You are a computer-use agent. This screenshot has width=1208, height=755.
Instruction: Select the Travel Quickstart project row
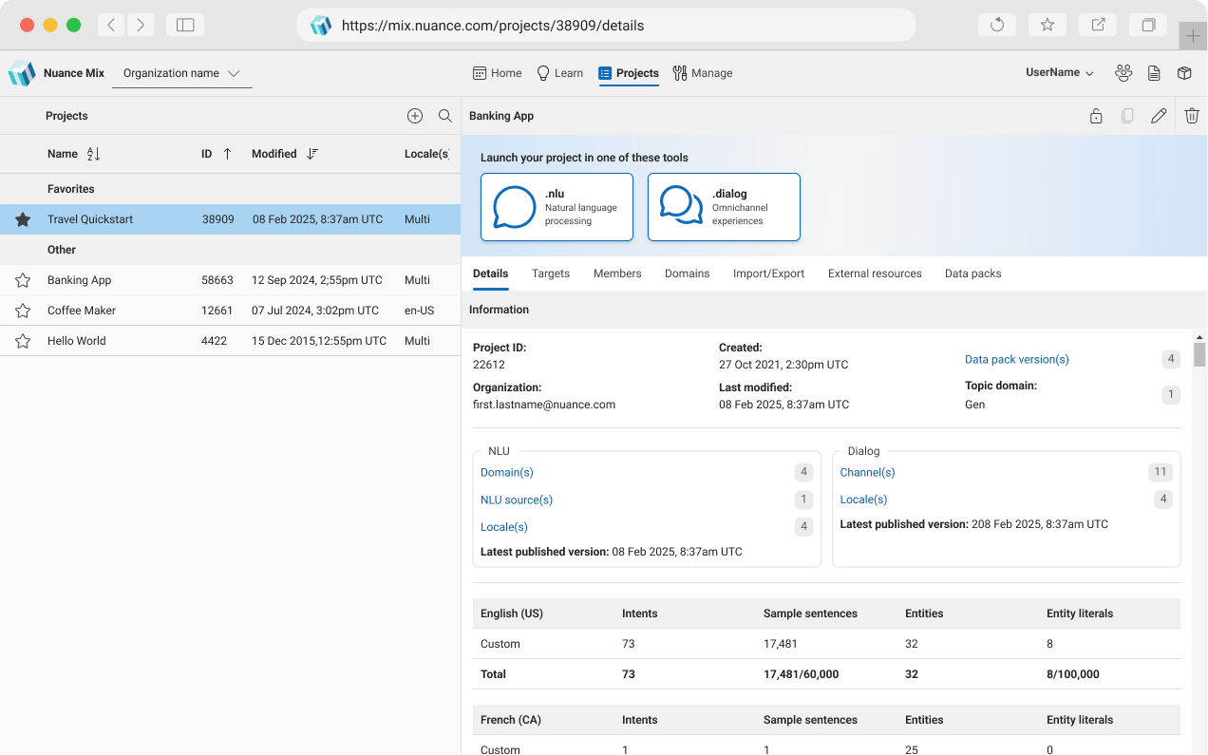[x=230, y=219]
